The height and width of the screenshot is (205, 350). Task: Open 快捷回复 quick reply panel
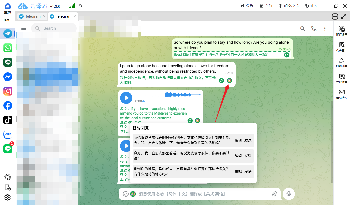(342, 78)
